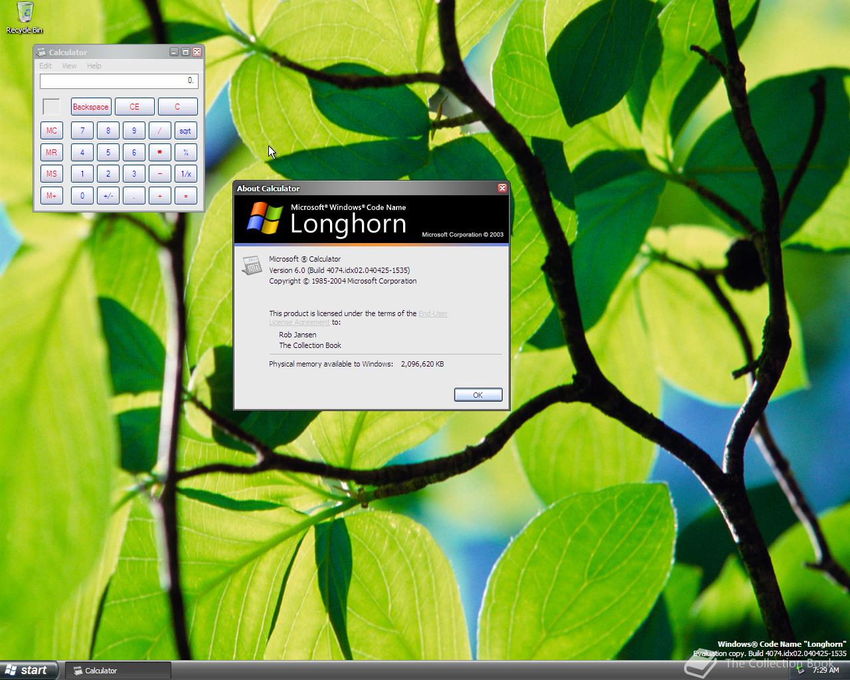
Task: Click the 'Version 6.0' build text
Action: 339,270
